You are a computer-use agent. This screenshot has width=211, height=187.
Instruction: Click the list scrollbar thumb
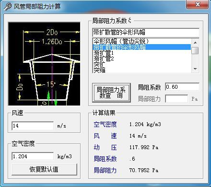pyautogui.click(x=195, y=50)
